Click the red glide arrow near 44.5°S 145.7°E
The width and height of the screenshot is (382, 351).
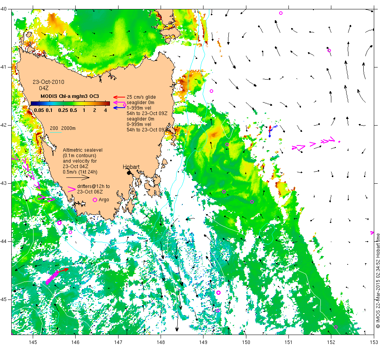click(63, 270)
